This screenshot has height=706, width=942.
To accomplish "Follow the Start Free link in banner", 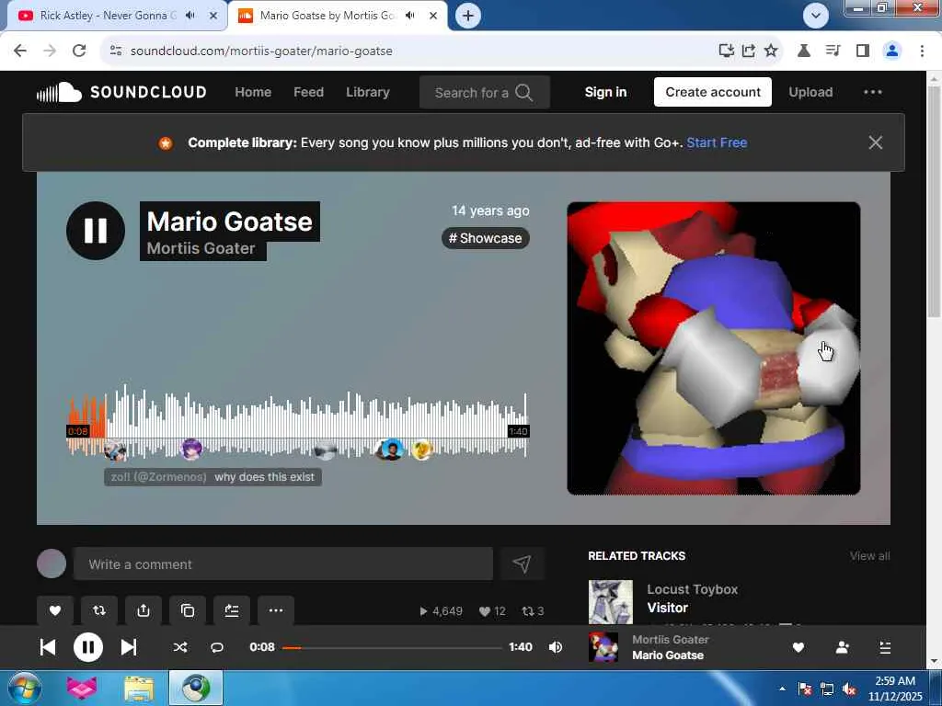I will tap(717, 142).
